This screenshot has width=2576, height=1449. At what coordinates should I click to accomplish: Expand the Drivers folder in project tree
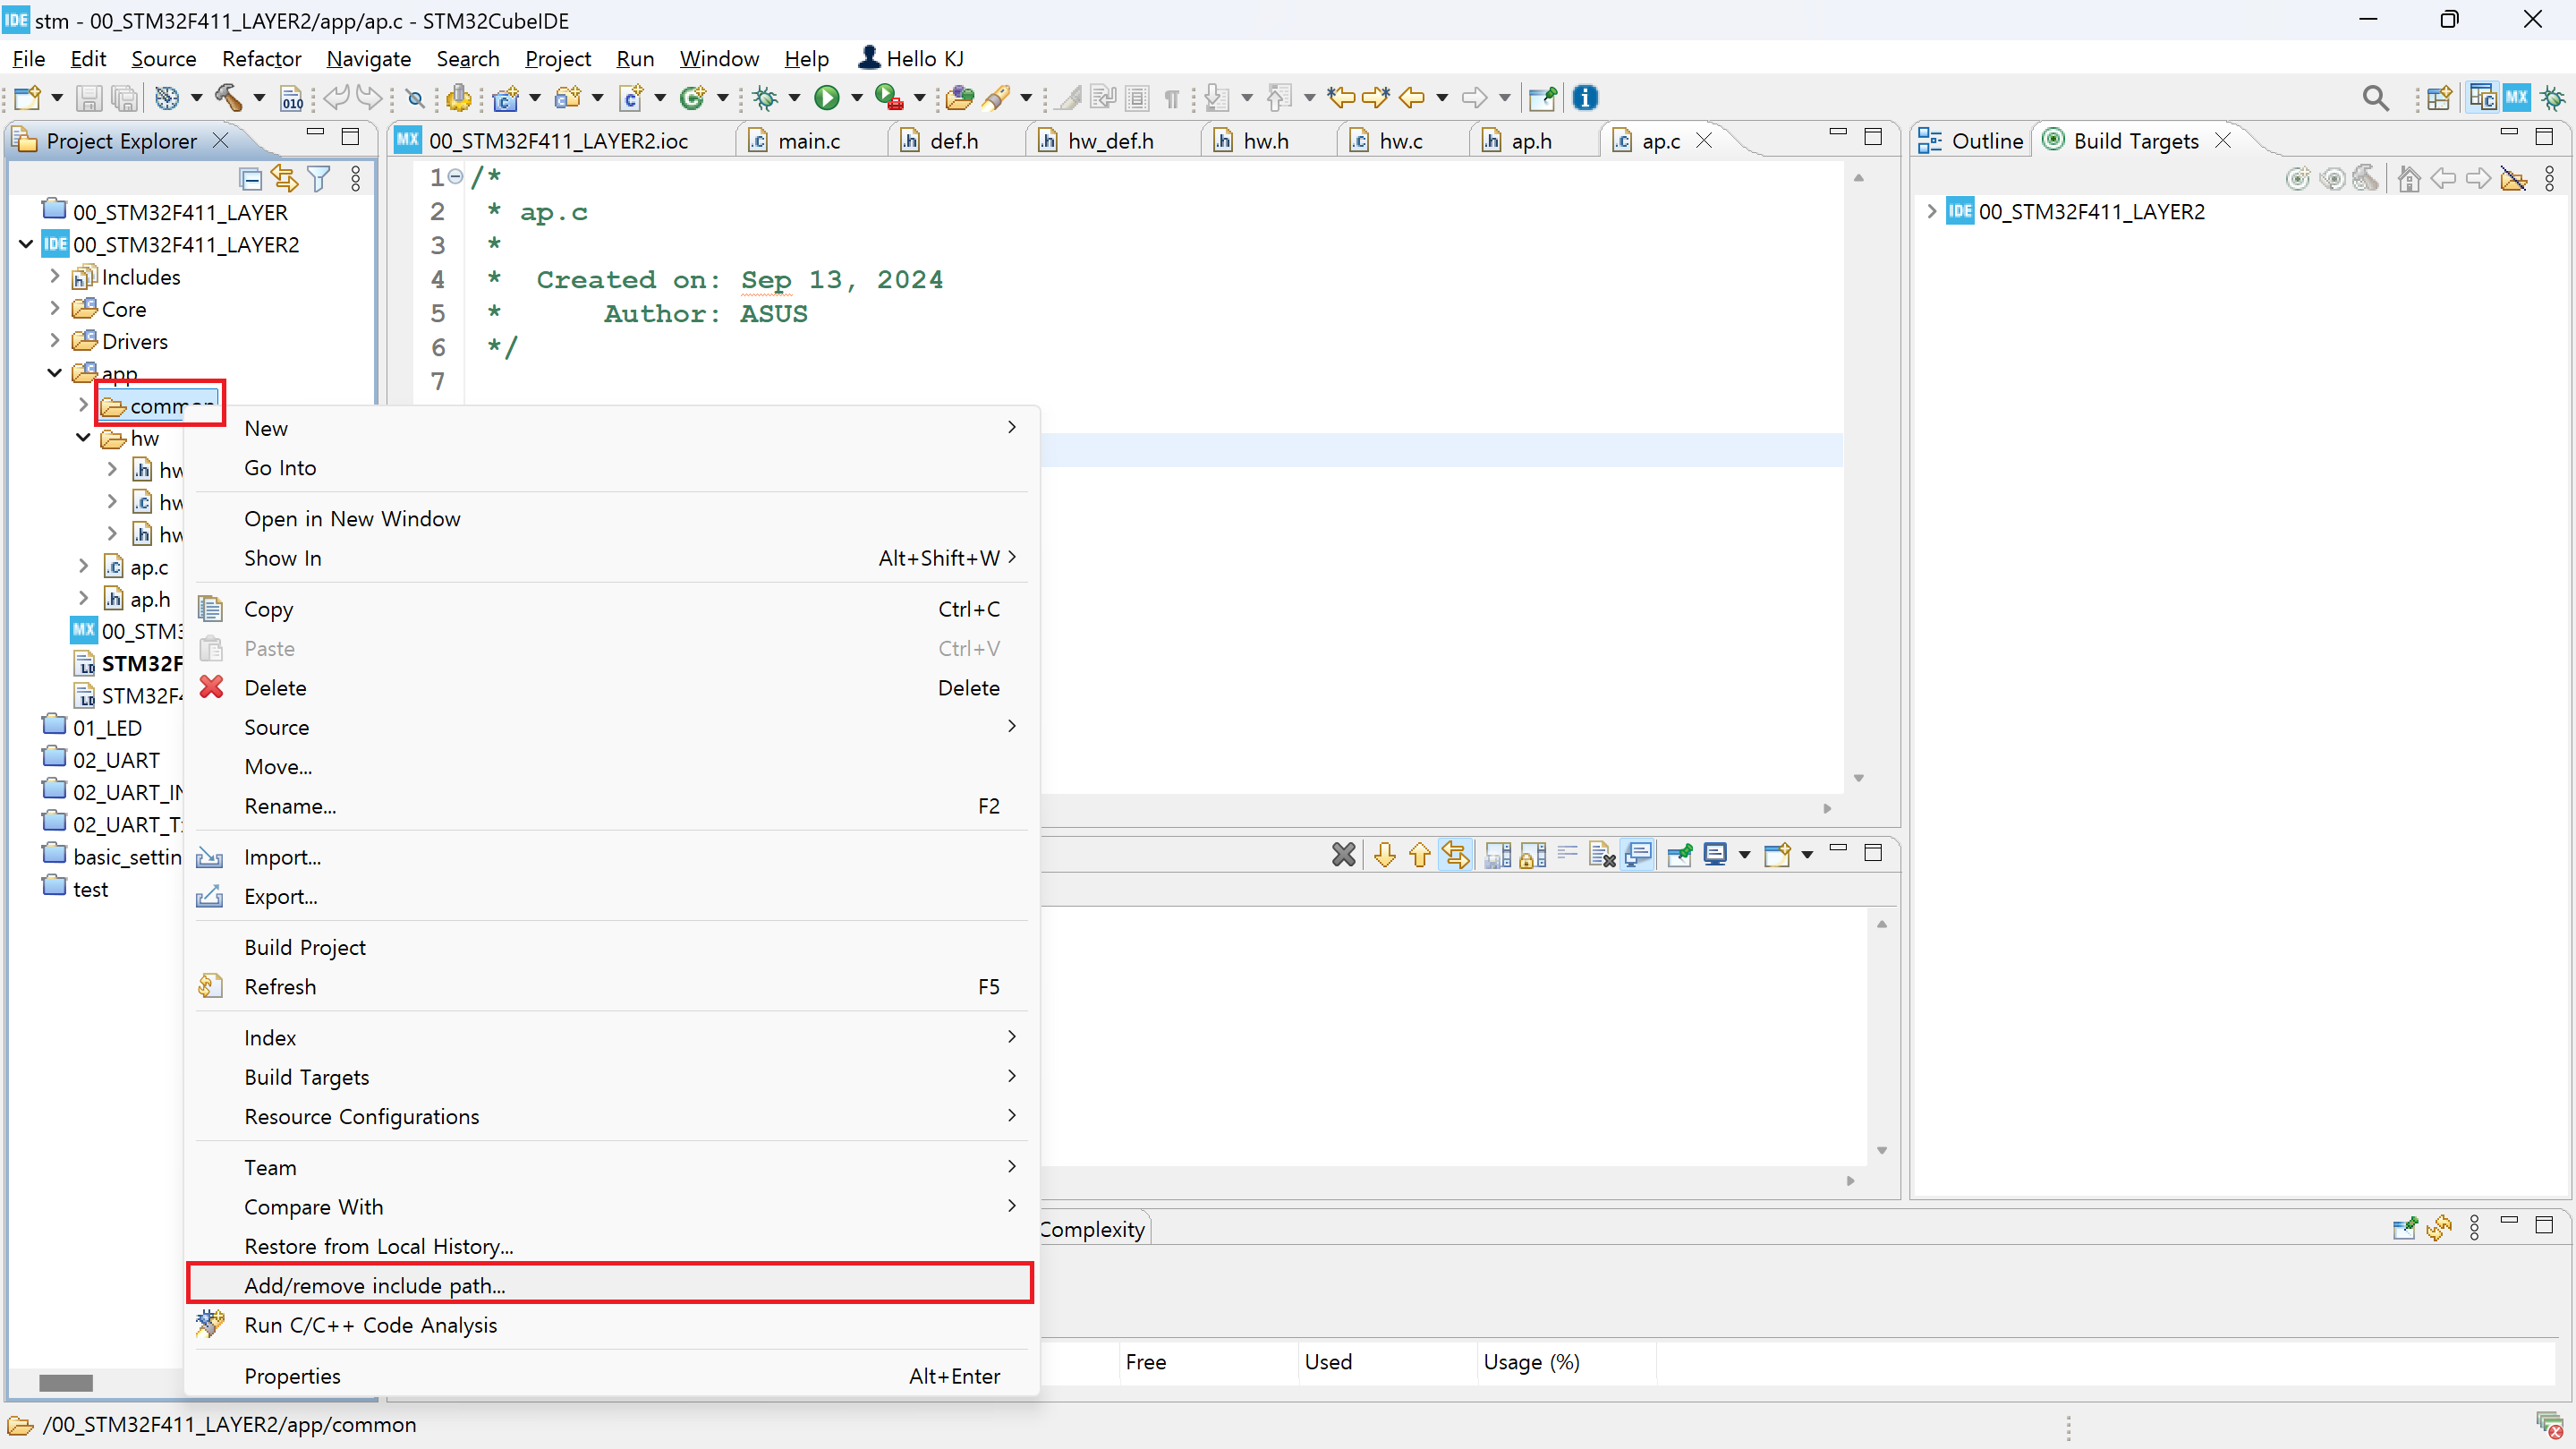(x=55, y=341)
